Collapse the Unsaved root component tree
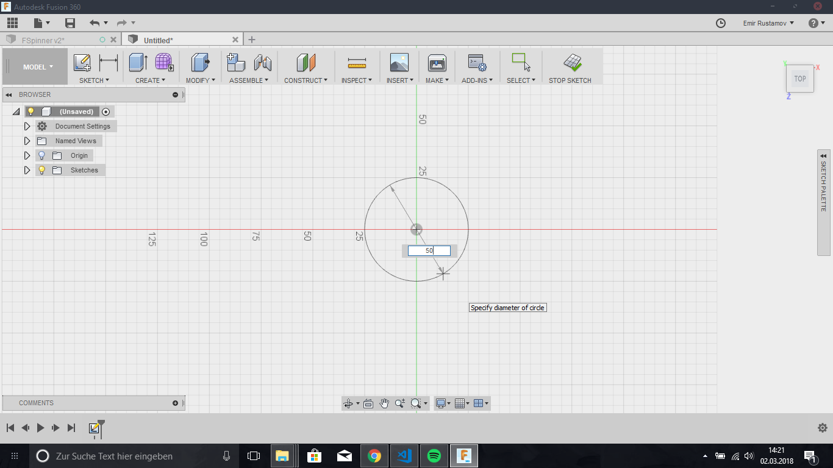This screenshot has width=833, height=468. tap(16, 112)
